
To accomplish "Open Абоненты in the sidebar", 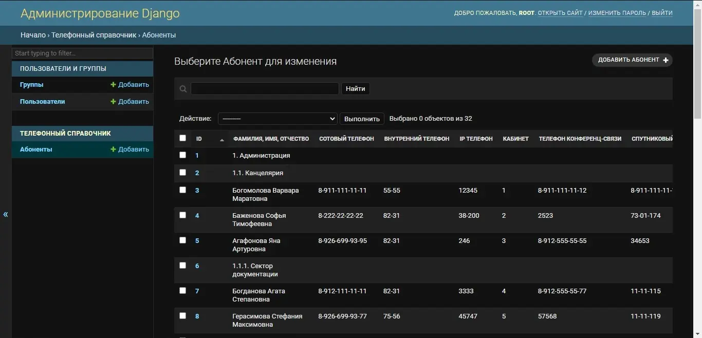I will pos(36,149).
